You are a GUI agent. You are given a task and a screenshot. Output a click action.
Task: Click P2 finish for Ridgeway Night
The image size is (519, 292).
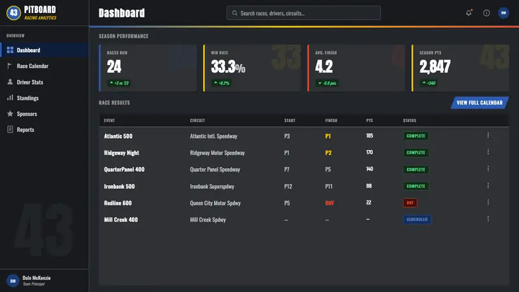tap(328, 153)
